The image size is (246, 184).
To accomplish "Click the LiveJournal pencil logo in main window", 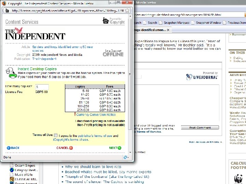I will click(x=189, y=77).
